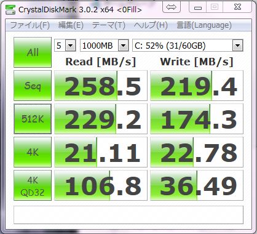Open the 言語(Language) menu
Screen dimensions: 257x234
(204, 25)
